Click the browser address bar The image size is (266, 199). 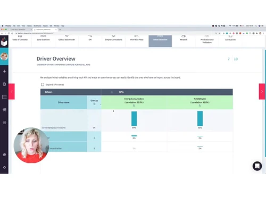point(113,33)
